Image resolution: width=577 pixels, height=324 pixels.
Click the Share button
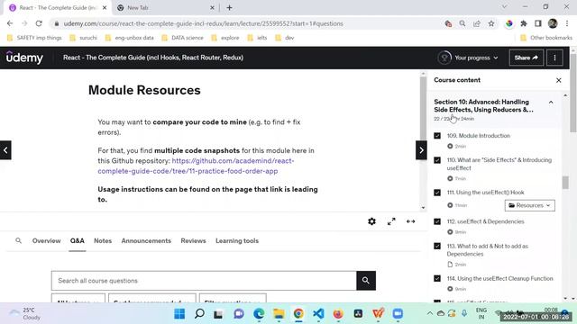click(527, 58)
